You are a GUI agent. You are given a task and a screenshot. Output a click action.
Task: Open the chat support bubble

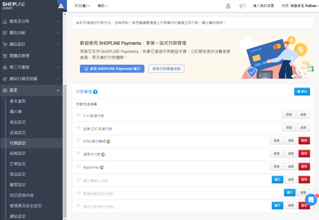point(310,200)
